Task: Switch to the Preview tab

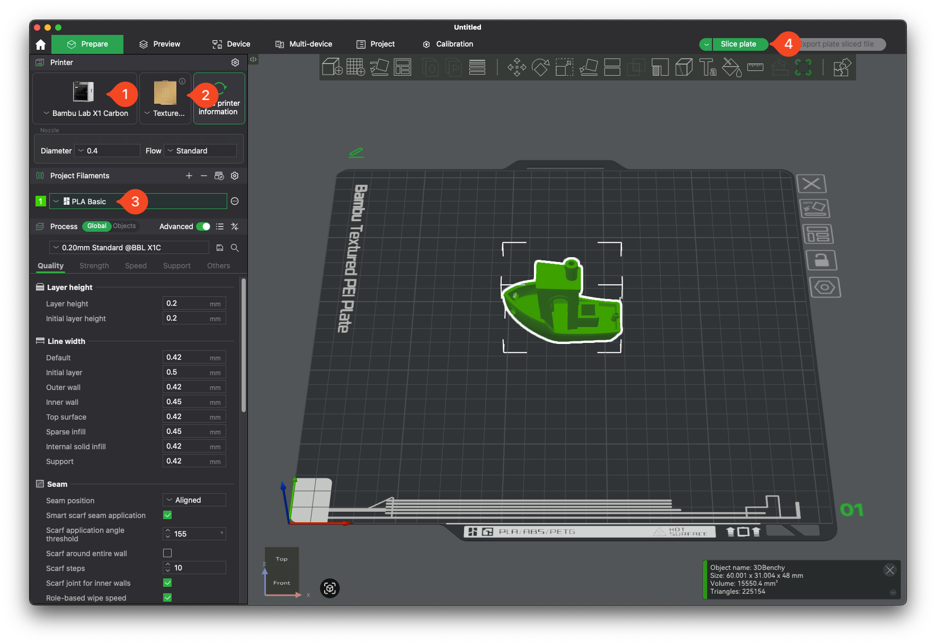Action: coord(159,44)
